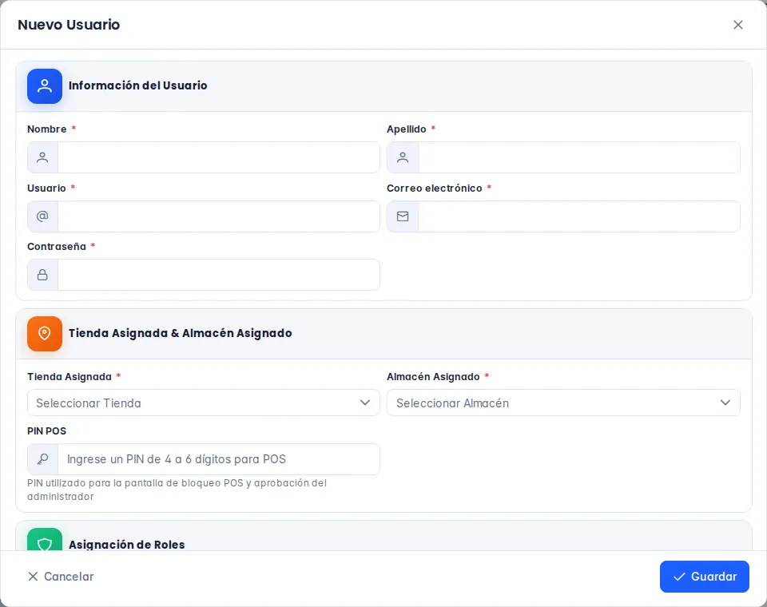Click the chevron arrow of Tienda Asignada select
The image size is (767, 607).
[365, 403]
